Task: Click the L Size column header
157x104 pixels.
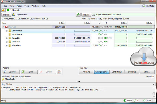Action: (x=59, y=23)
